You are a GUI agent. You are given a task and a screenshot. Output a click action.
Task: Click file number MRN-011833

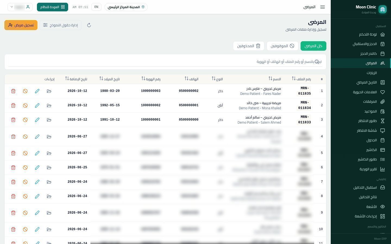click(x=304, y=120)
